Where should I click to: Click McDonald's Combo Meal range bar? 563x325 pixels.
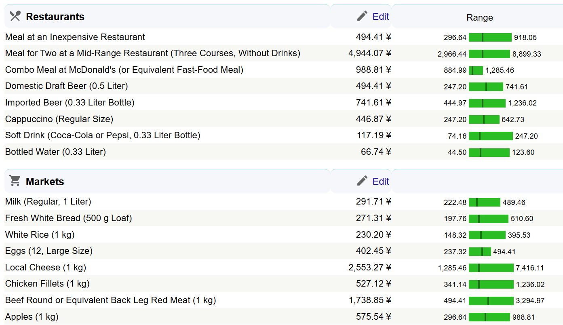pyautogui.click(x=476, y=70)
